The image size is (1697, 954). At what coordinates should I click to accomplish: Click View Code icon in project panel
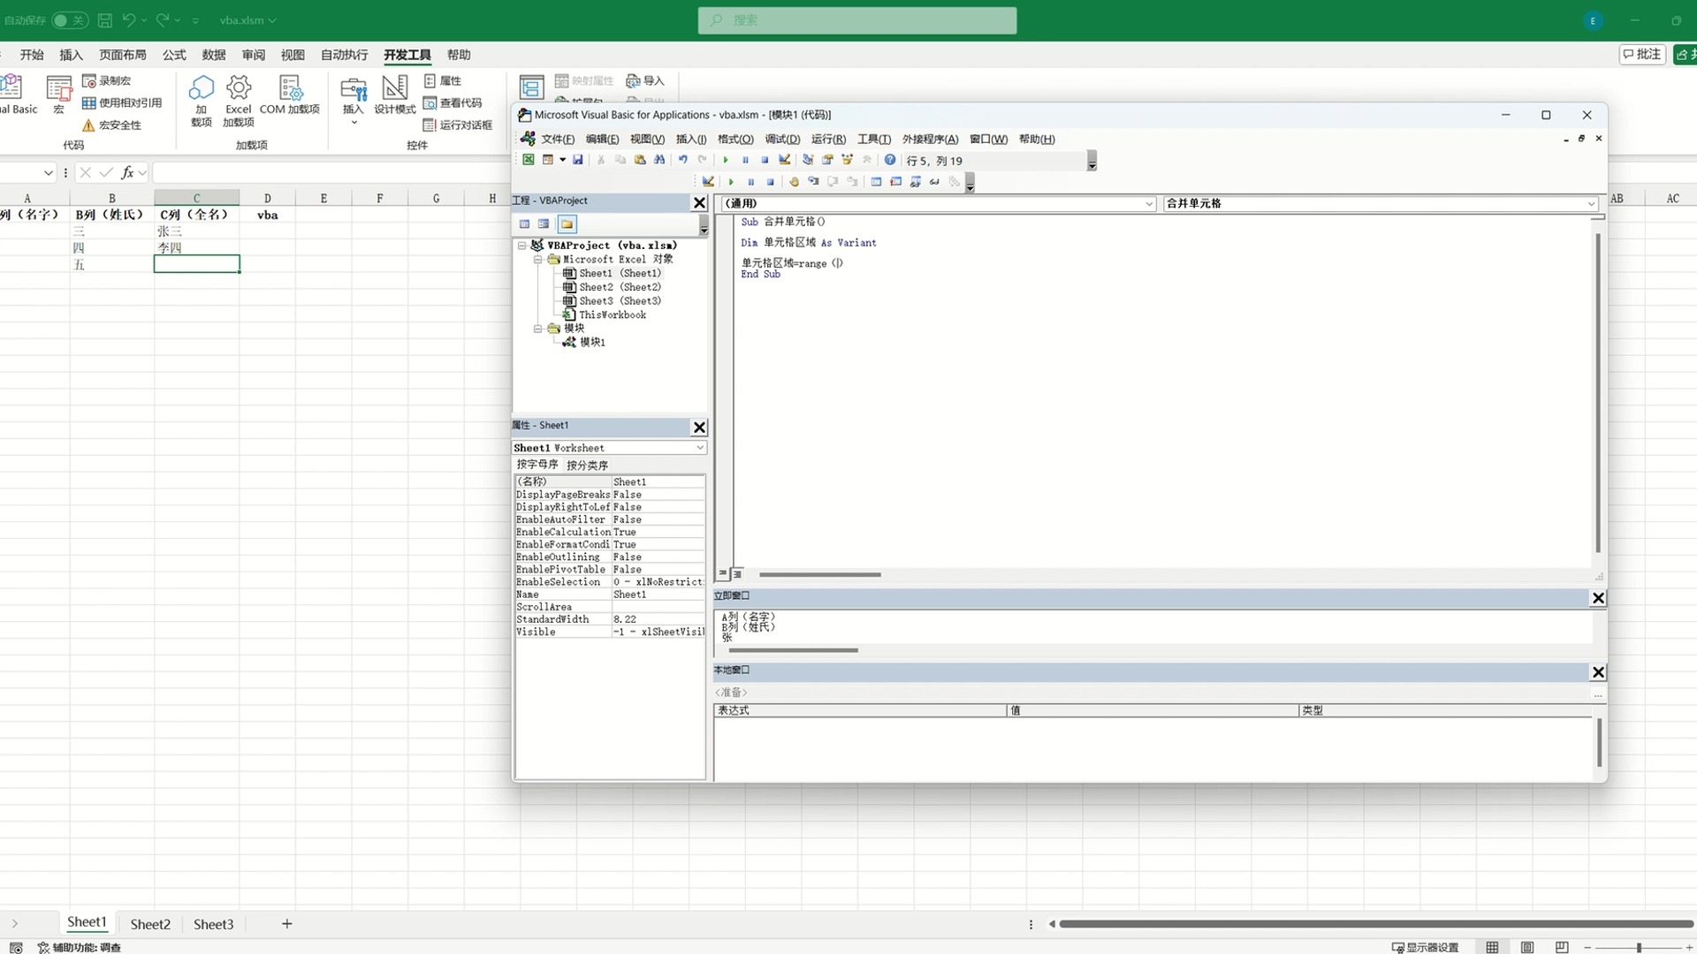click(524, 224)
